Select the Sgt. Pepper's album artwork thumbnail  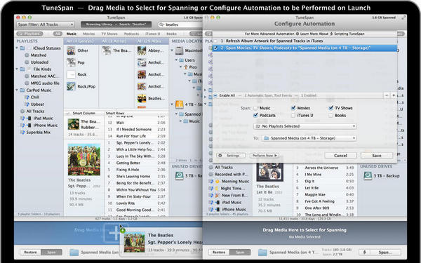click(84, 160)
